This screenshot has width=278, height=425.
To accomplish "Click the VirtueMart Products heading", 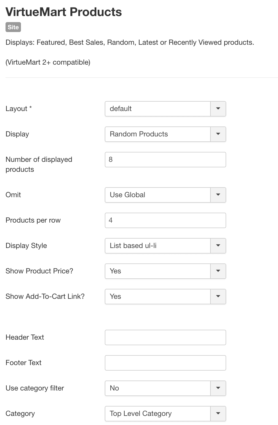I will point(64,12).
